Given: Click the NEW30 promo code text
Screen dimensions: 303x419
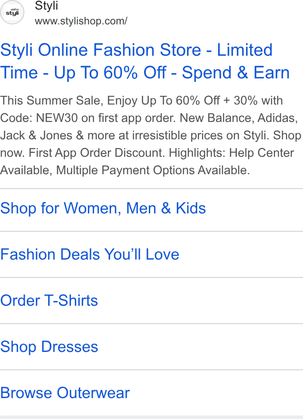Looking at the screenshot, I should click(57, 118).
